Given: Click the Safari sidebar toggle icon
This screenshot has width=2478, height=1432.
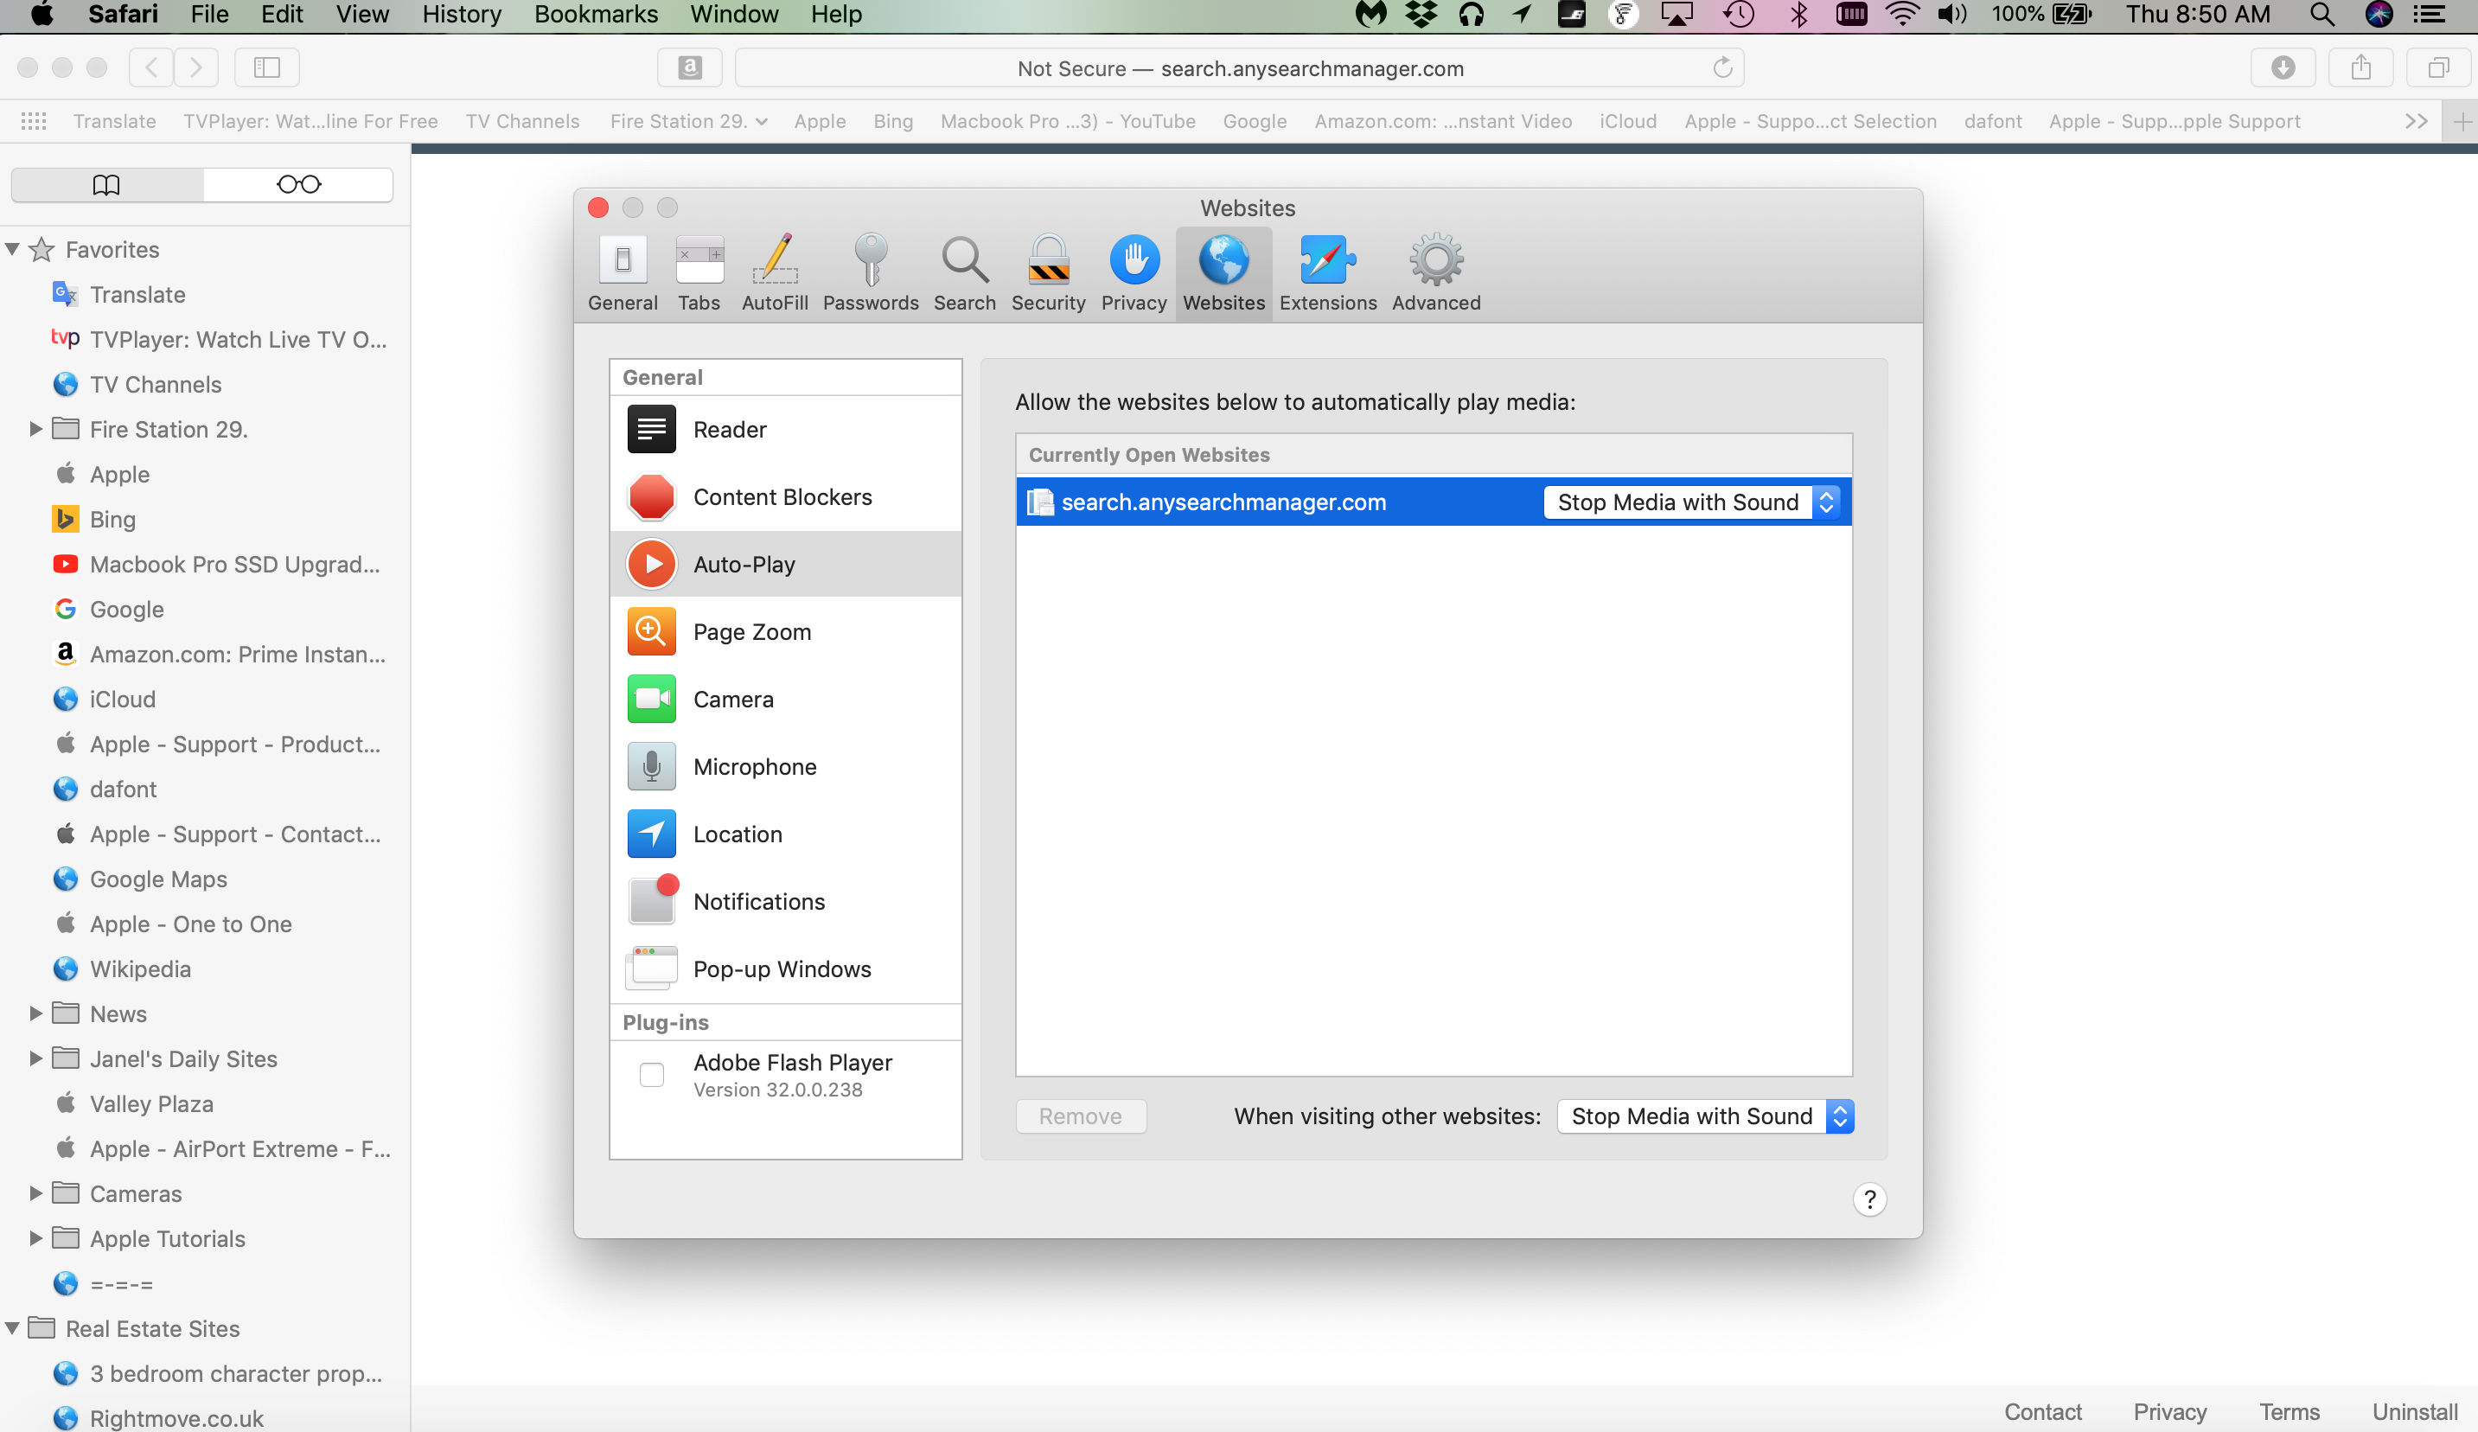Looking at the screenshot, I should coord(266,67).
